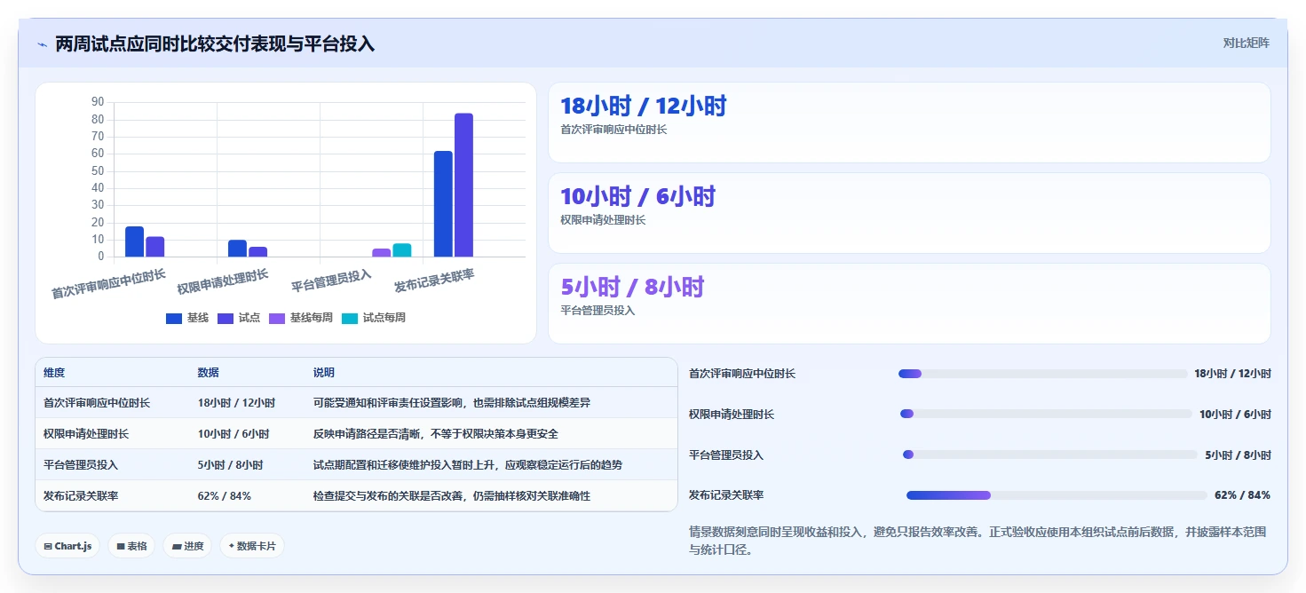
Task: Click the 5小时 / 8小时 value beside the progress bar
Action: [x=1238, y=455]
